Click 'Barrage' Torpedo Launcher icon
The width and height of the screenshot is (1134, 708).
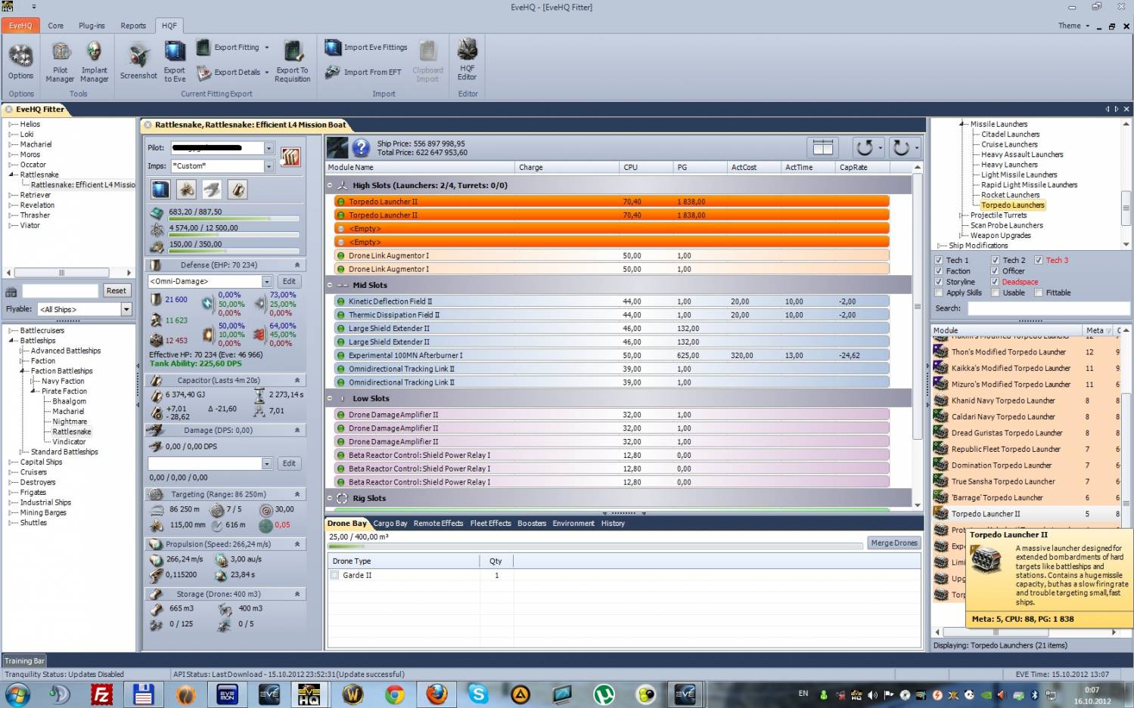click(x=941, y=498)
